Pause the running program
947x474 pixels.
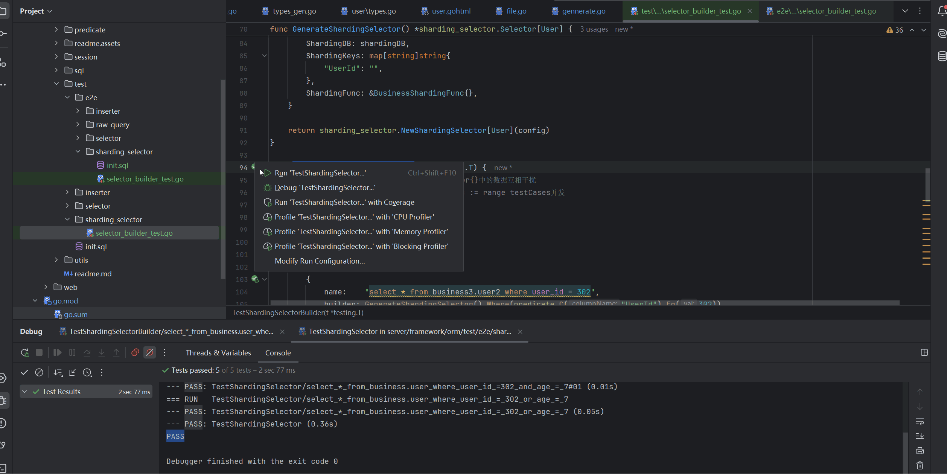pos(72,352)
